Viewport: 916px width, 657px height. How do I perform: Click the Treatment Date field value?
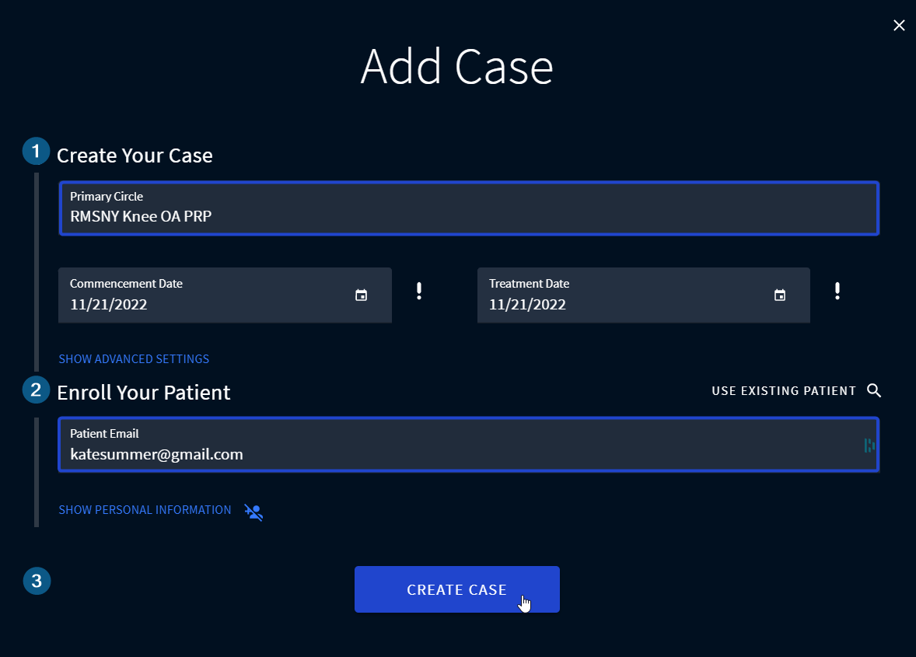(x=527, y=304)
